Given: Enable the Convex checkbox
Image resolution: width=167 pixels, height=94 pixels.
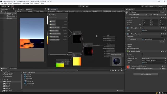Looking at the screenshot, I should coord(142,54).
